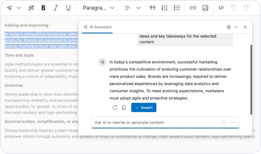Image resolution: width=261 pixels, height=154 pixels.
Task: Click the 'Summarization, simplification' heading
Action: pyautogui.click(x=41, y=121)
